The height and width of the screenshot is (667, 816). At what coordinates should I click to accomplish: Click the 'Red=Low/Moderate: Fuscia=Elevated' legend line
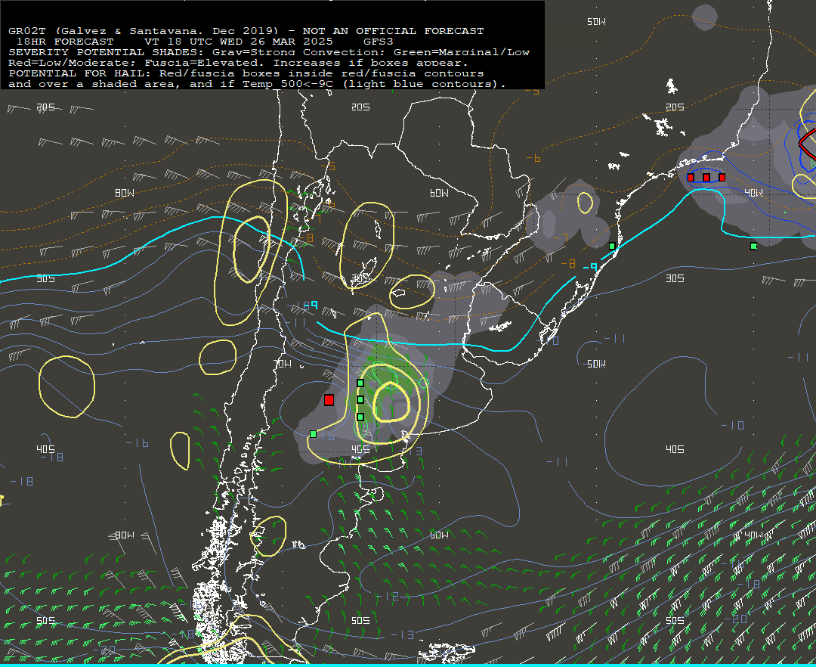click(238, 63)
